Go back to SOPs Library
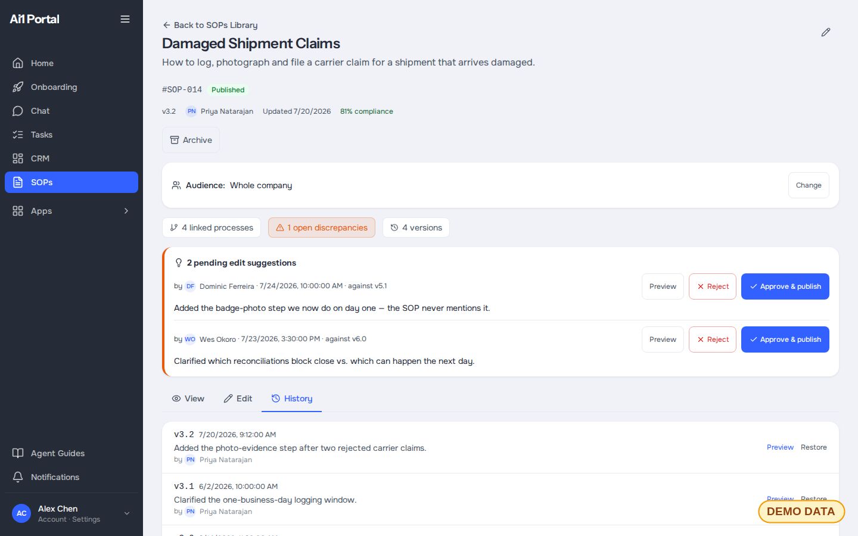 point(210,25)
